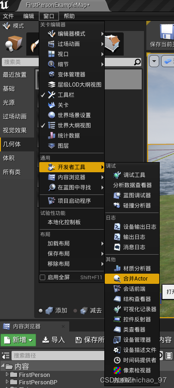Close the 窗口 menu in menu bar
Screen dimensions: 174x388
point(49,16)
